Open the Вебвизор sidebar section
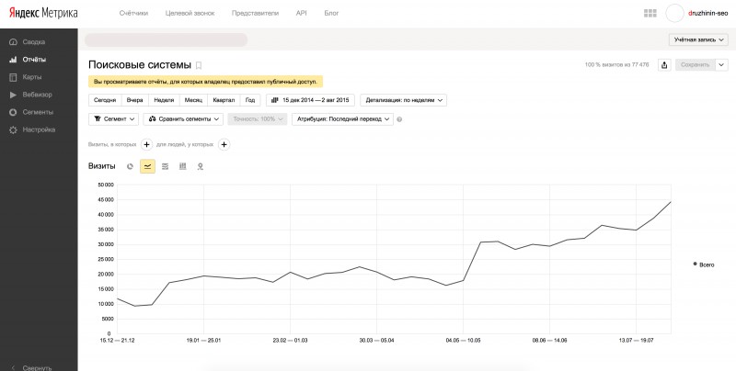736x371 pixels. click(37, 95)
